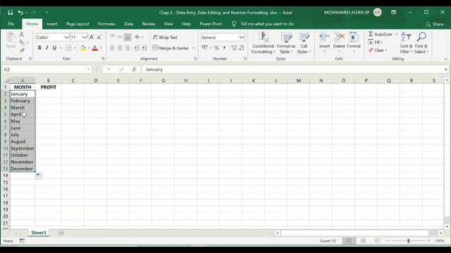The image size is (451, 253).
Task: Select the PROFIT header cell
Action: (x=49, y=87)
